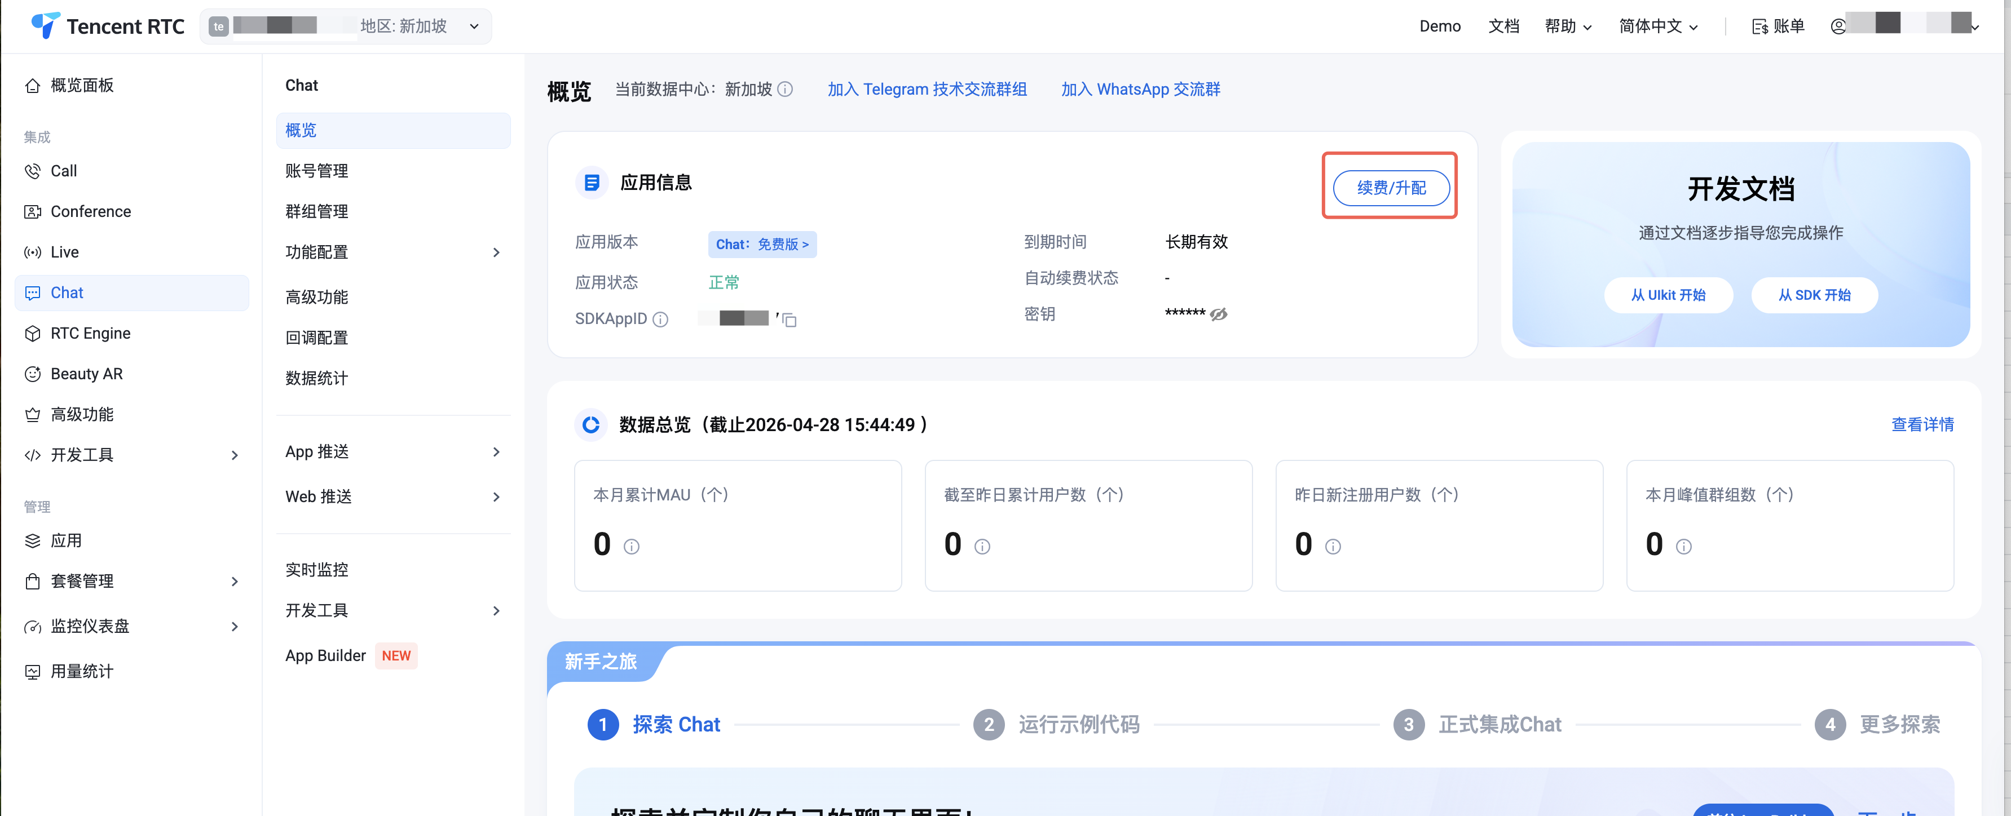Expand 套餐管理 in sidebar

point(132,581)
